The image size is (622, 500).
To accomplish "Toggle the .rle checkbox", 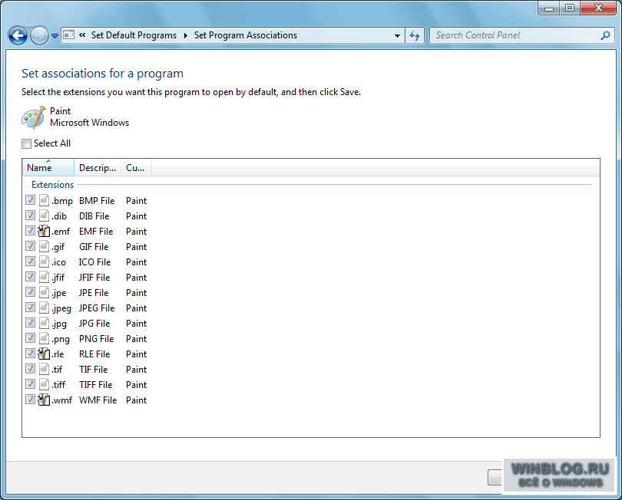I will tap(30, 354).
